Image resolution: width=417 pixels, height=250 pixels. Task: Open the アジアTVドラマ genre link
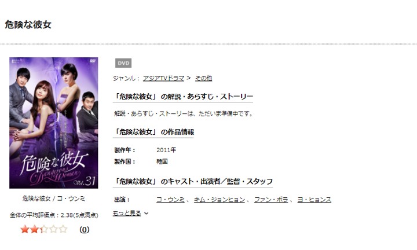(163, 78)
